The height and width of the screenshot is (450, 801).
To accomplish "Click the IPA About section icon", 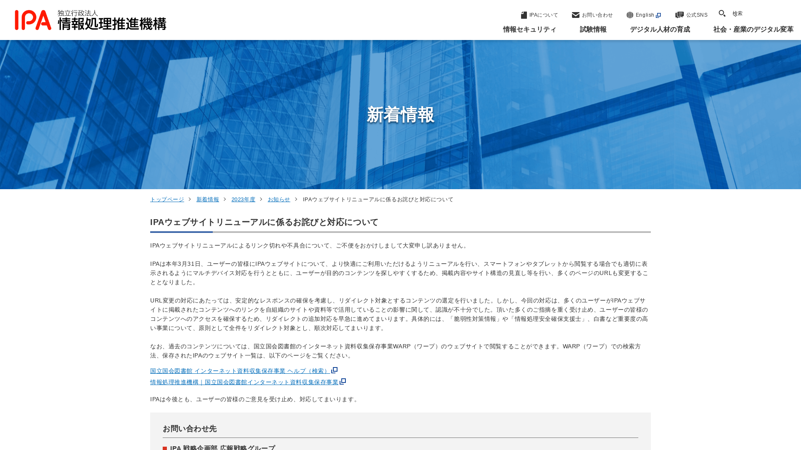I will point(523,15).
